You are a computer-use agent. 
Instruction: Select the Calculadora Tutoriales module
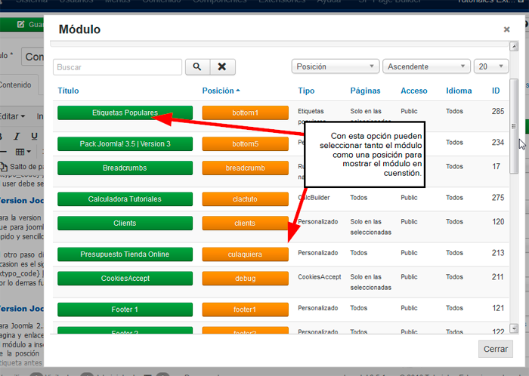coord(125,199)
